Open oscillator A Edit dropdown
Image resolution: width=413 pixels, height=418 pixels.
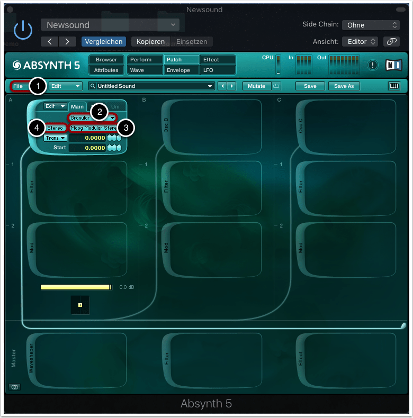coord(55,106)
